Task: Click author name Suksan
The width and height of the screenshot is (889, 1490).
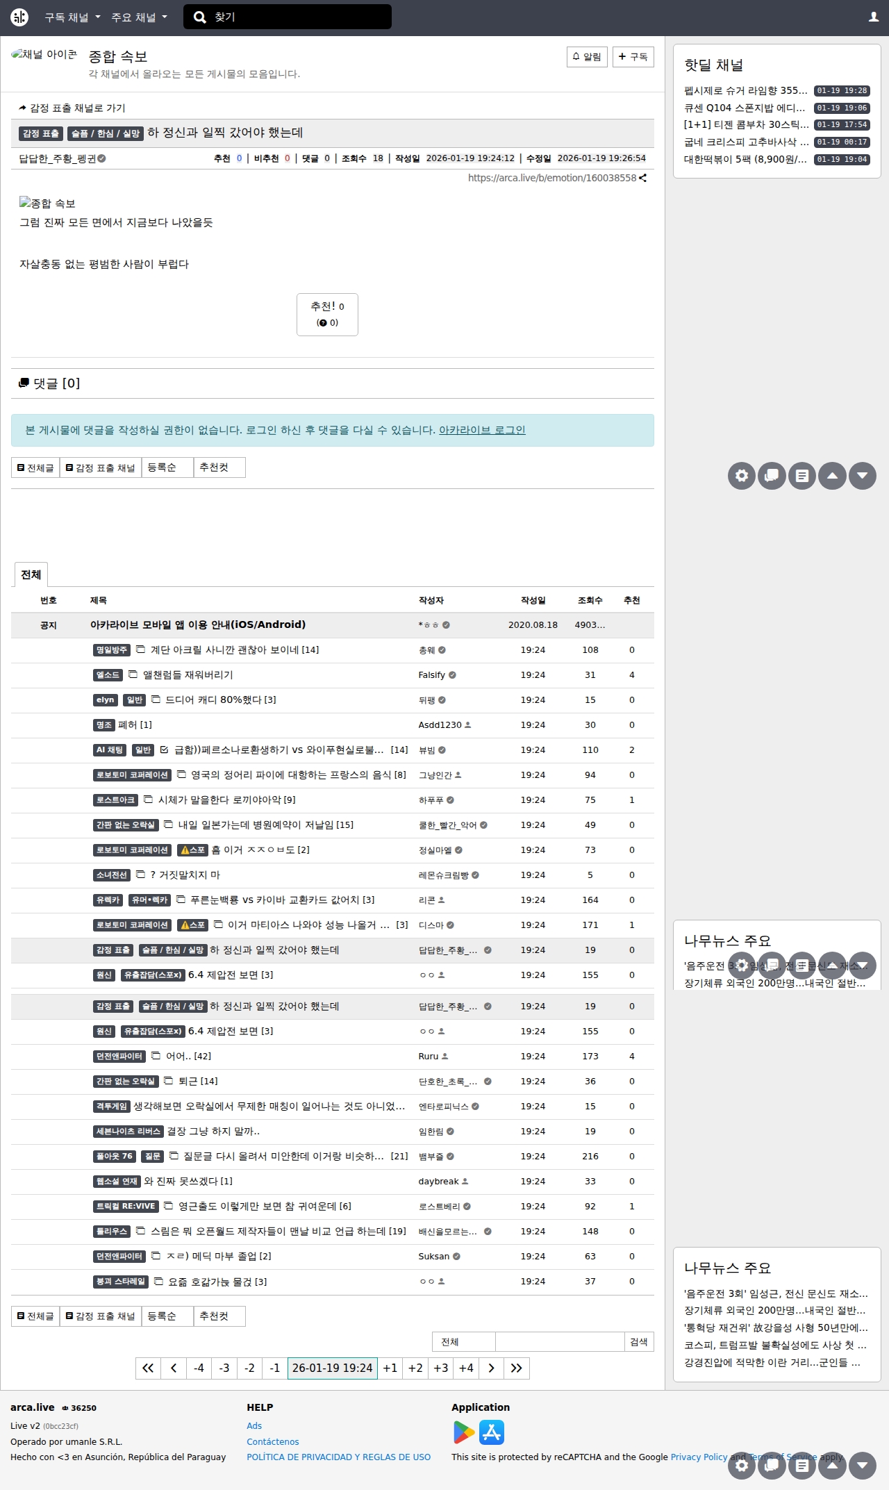Action: (434, 1257)
